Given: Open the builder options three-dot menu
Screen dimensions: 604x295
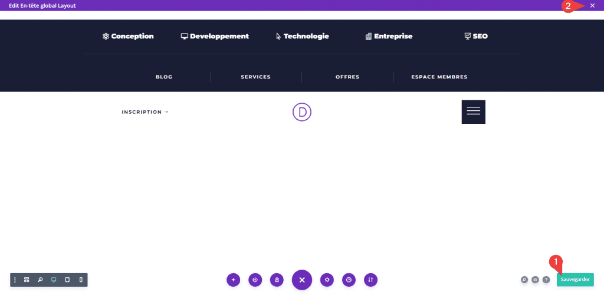Looking at the screenshot, I should coord(15,280).
